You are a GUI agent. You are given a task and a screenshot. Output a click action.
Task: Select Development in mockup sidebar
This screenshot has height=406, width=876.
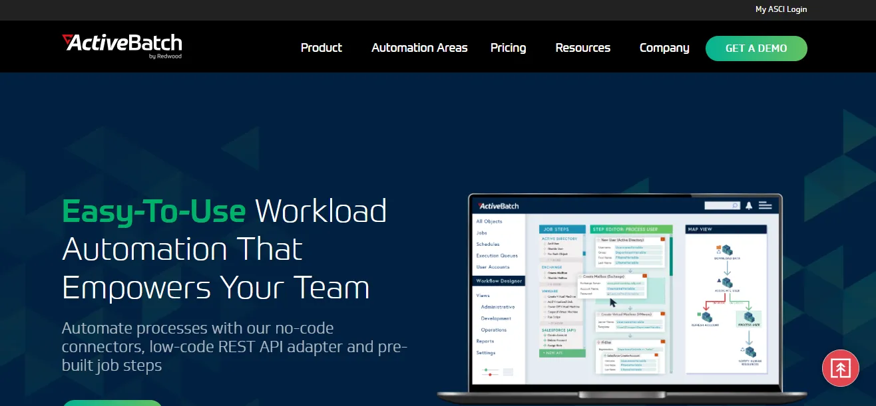click(x=497, y=318)
